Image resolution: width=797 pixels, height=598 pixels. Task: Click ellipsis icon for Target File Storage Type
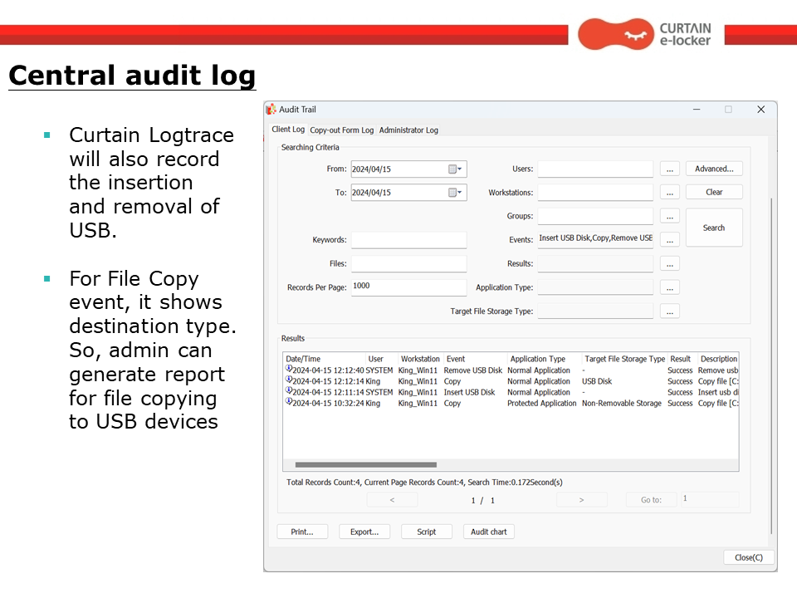[x=669, y=311]
